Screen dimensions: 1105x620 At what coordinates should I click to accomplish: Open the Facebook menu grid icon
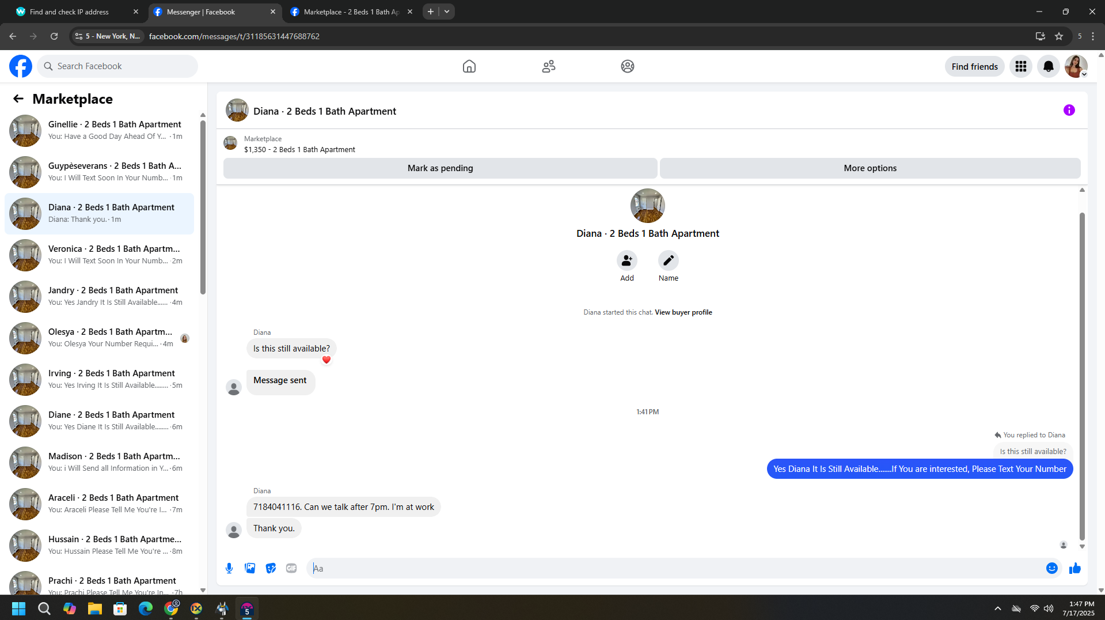[1021, 66]
